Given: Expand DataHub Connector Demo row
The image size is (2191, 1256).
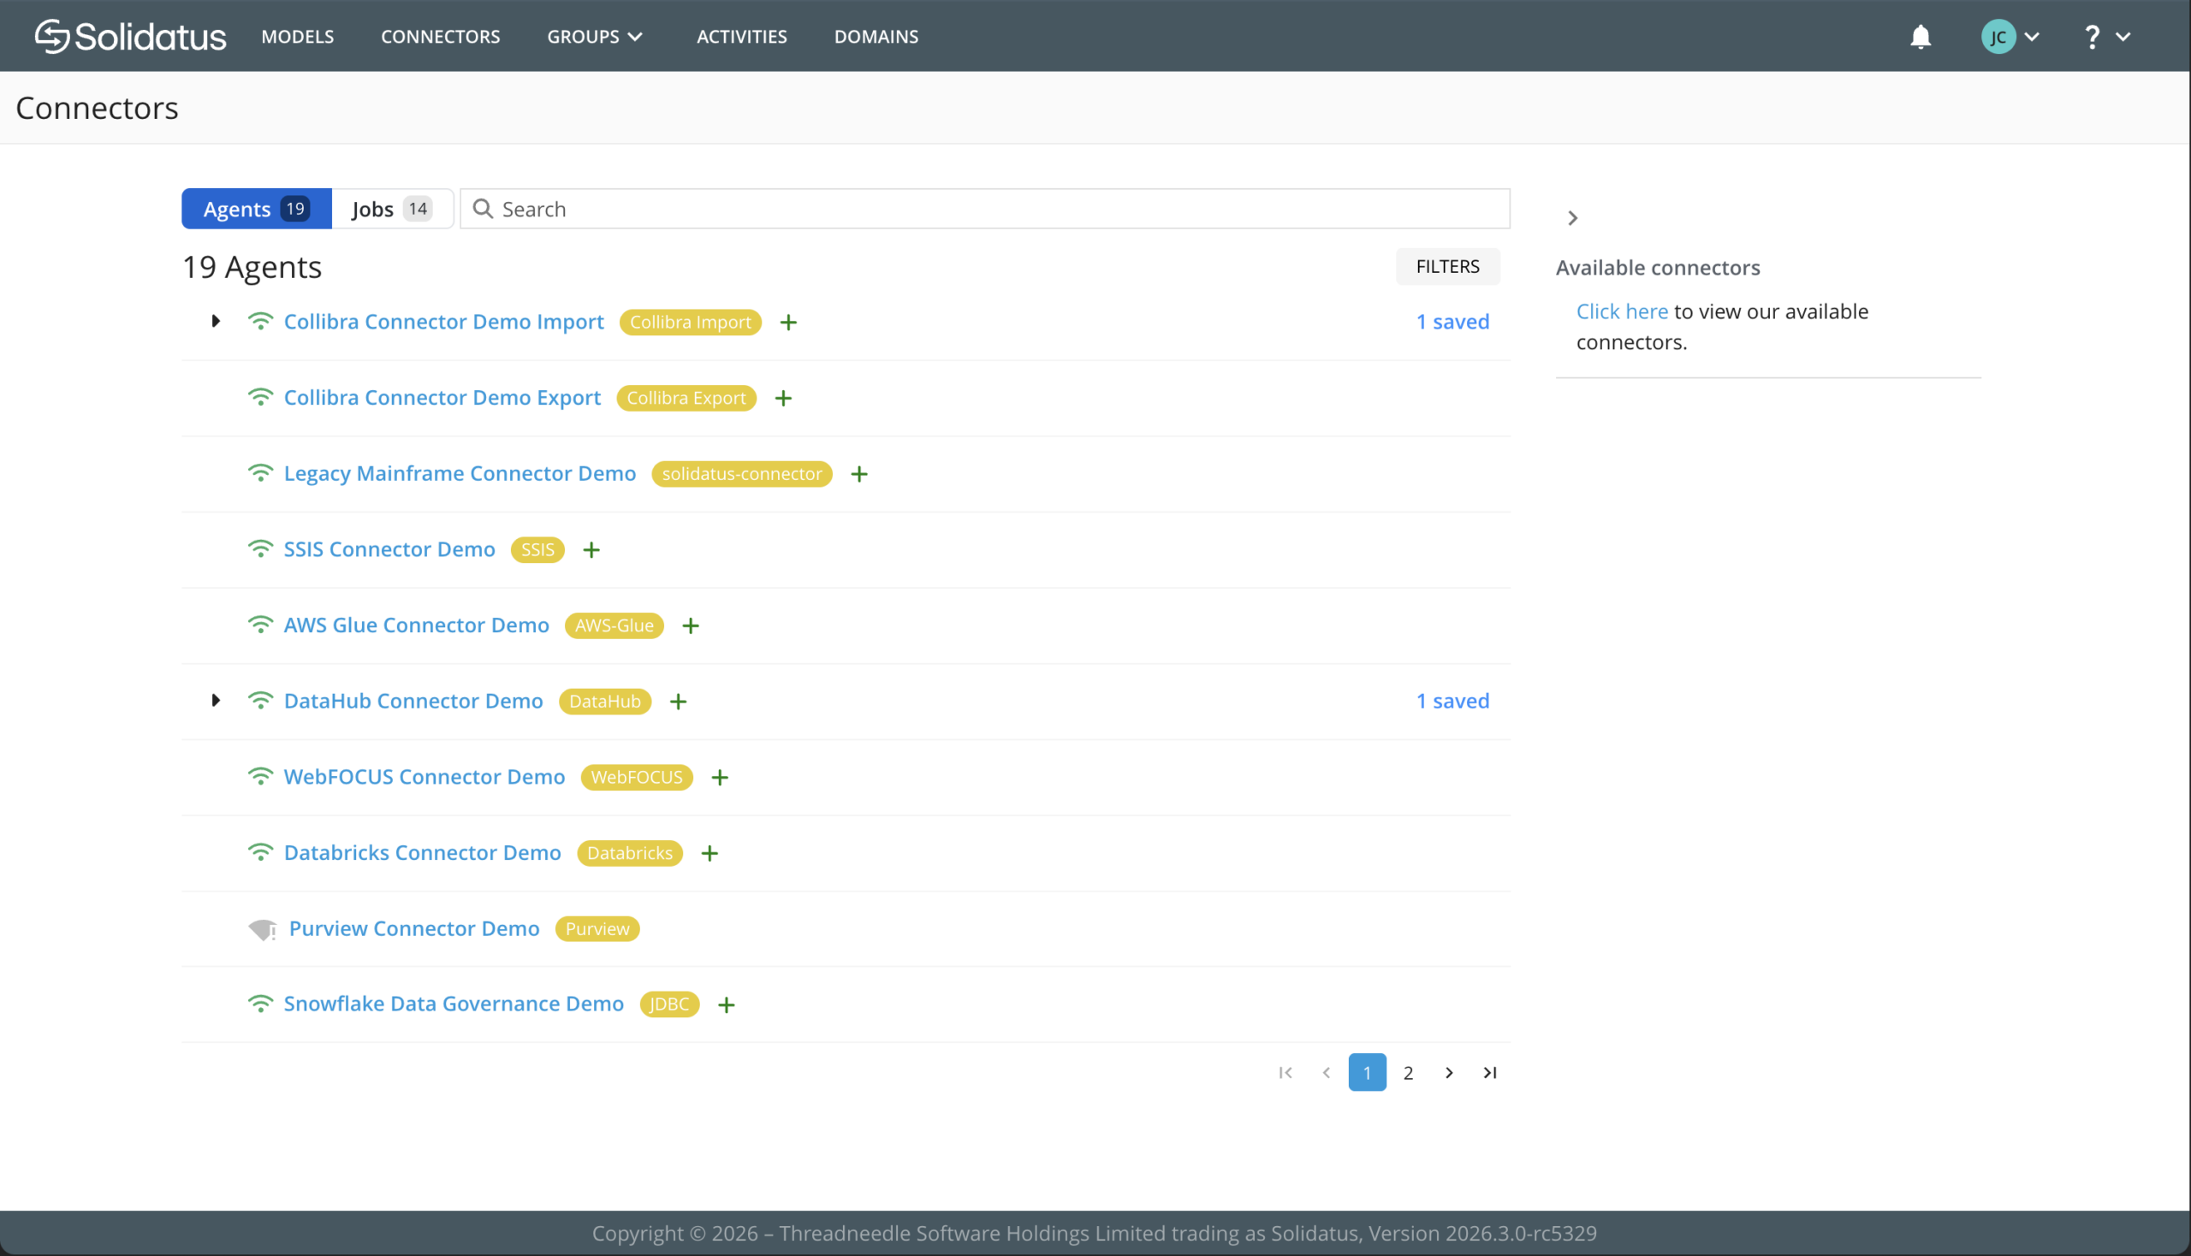Looking at the screenshot, I should (x=216, y=701).
